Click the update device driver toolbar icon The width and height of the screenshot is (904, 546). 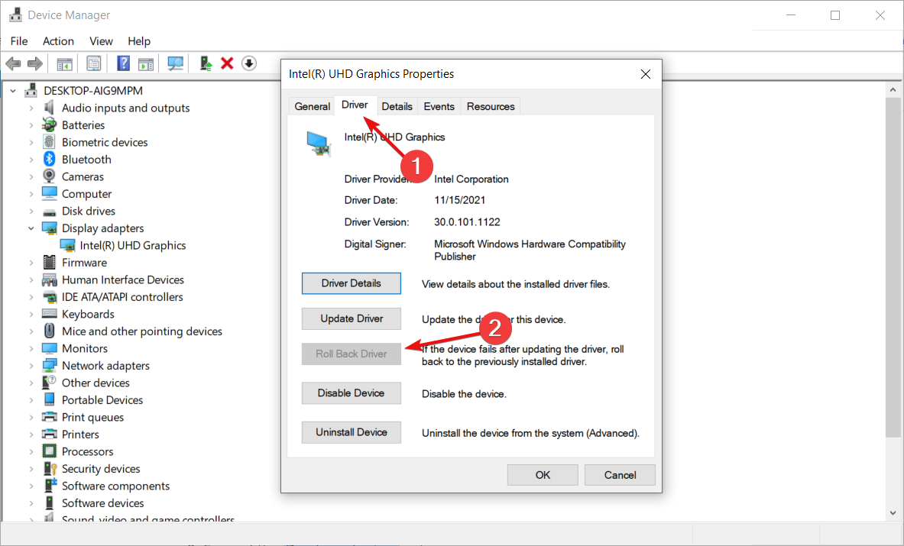(x=206, y=63)
